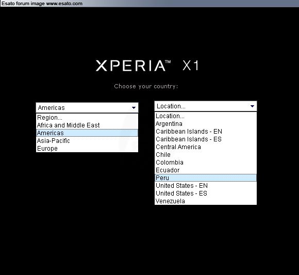
Task: Choose United States - EN
Action: pyautogui.click(x=206, y=186)
